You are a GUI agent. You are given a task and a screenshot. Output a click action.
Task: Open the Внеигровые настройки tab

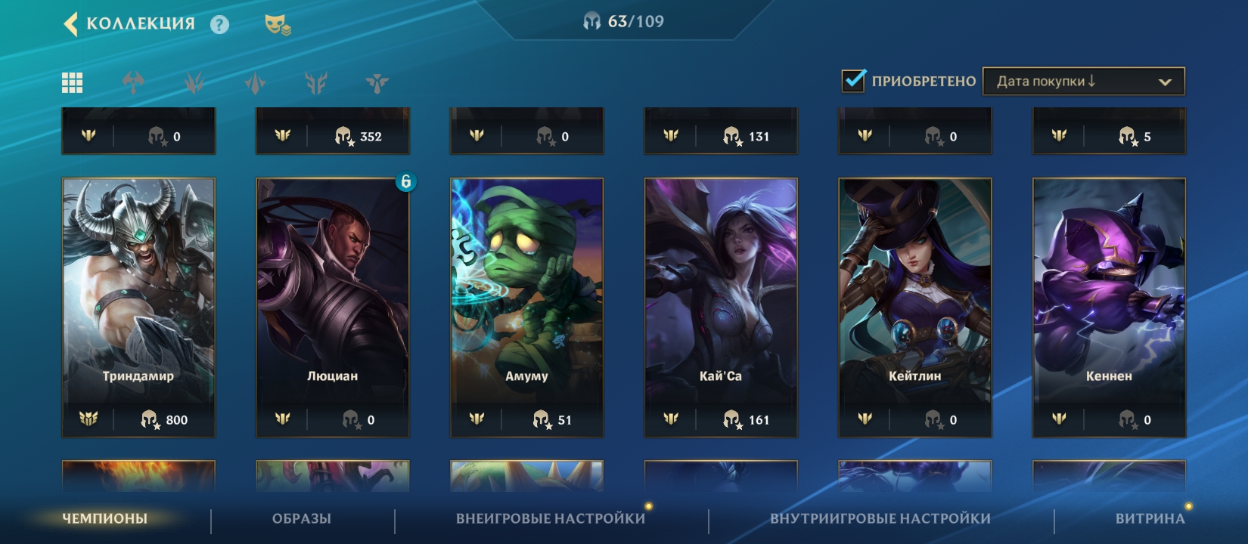tap(551, 518)
